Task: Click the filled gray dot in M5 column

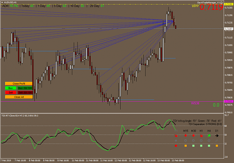Action: pyautogui.click(x=176, y=141)
